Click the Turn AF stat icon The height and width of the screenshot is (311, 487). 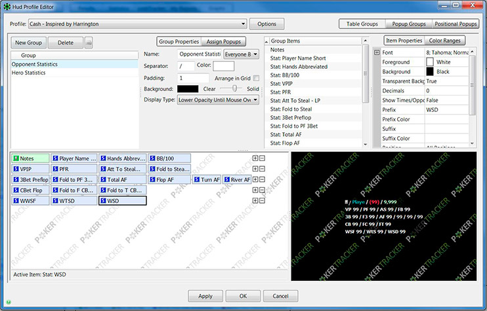click(x=197, y=179)
